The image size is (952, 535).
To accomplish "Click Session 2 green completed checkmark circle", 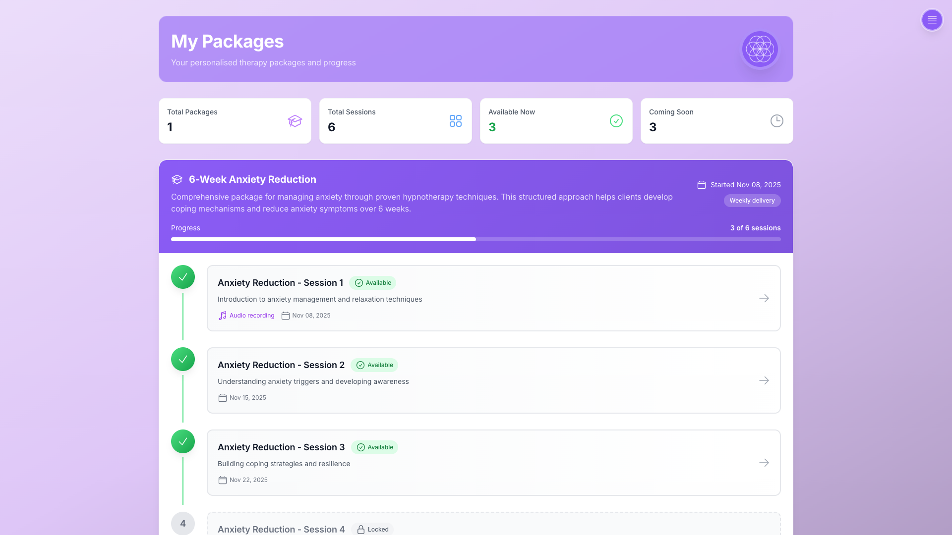I will click(x=183, y=359).
